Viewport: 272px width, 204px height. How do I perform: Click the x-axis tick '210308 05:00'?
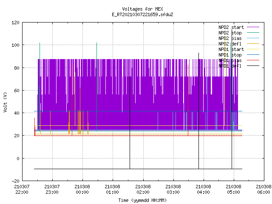click(x=234, y=190)
